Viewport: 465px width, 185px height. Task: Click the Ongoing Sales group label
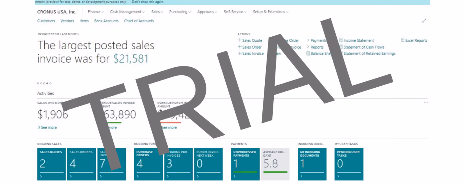49,144
